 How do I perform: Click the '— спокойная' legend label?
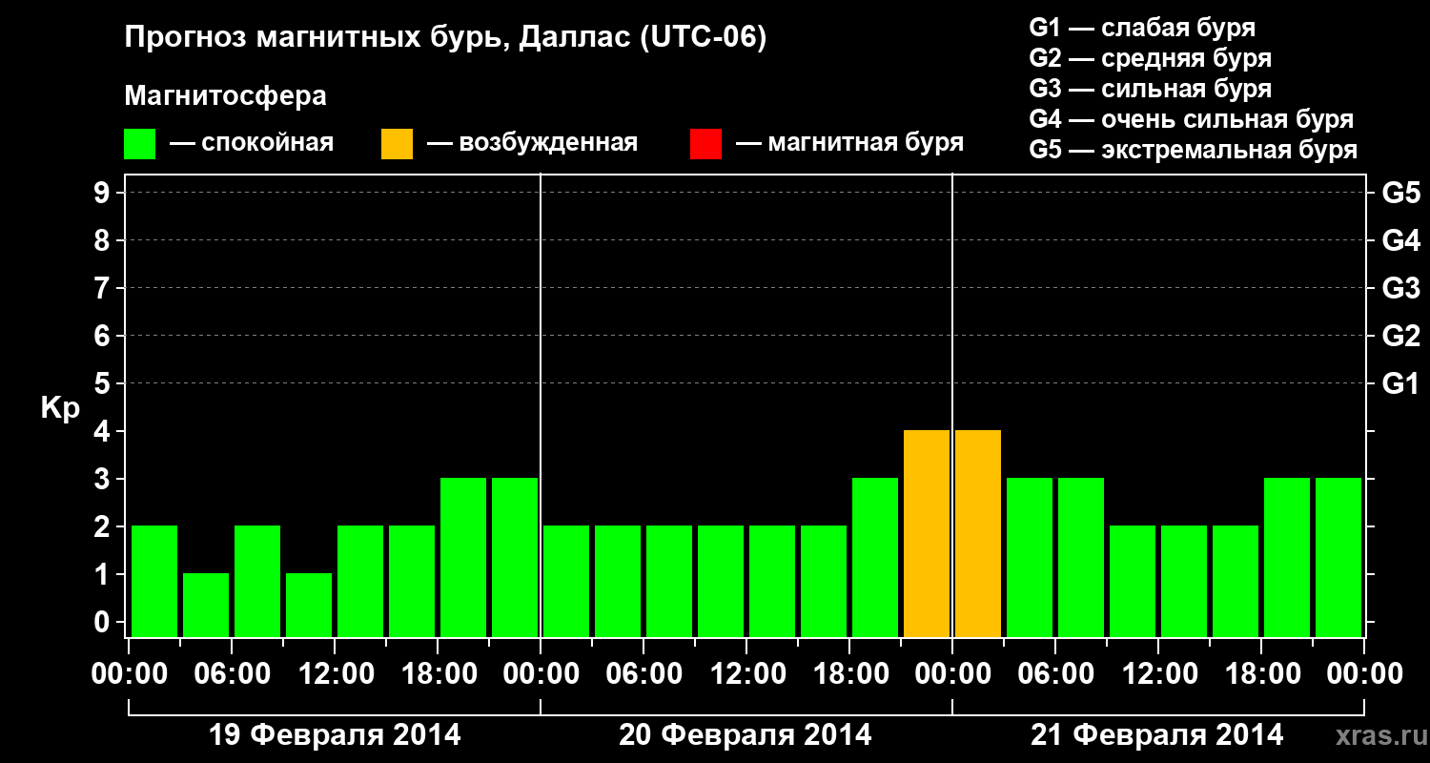coord(252,144)
